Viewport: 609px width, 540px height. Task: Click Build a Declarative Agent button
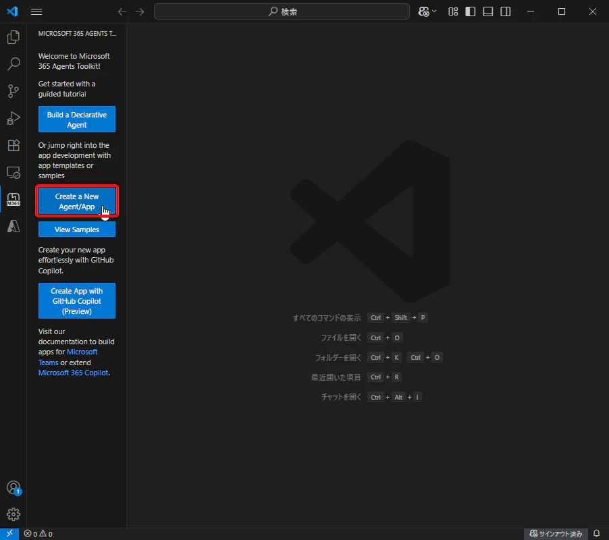pos(76,119)
